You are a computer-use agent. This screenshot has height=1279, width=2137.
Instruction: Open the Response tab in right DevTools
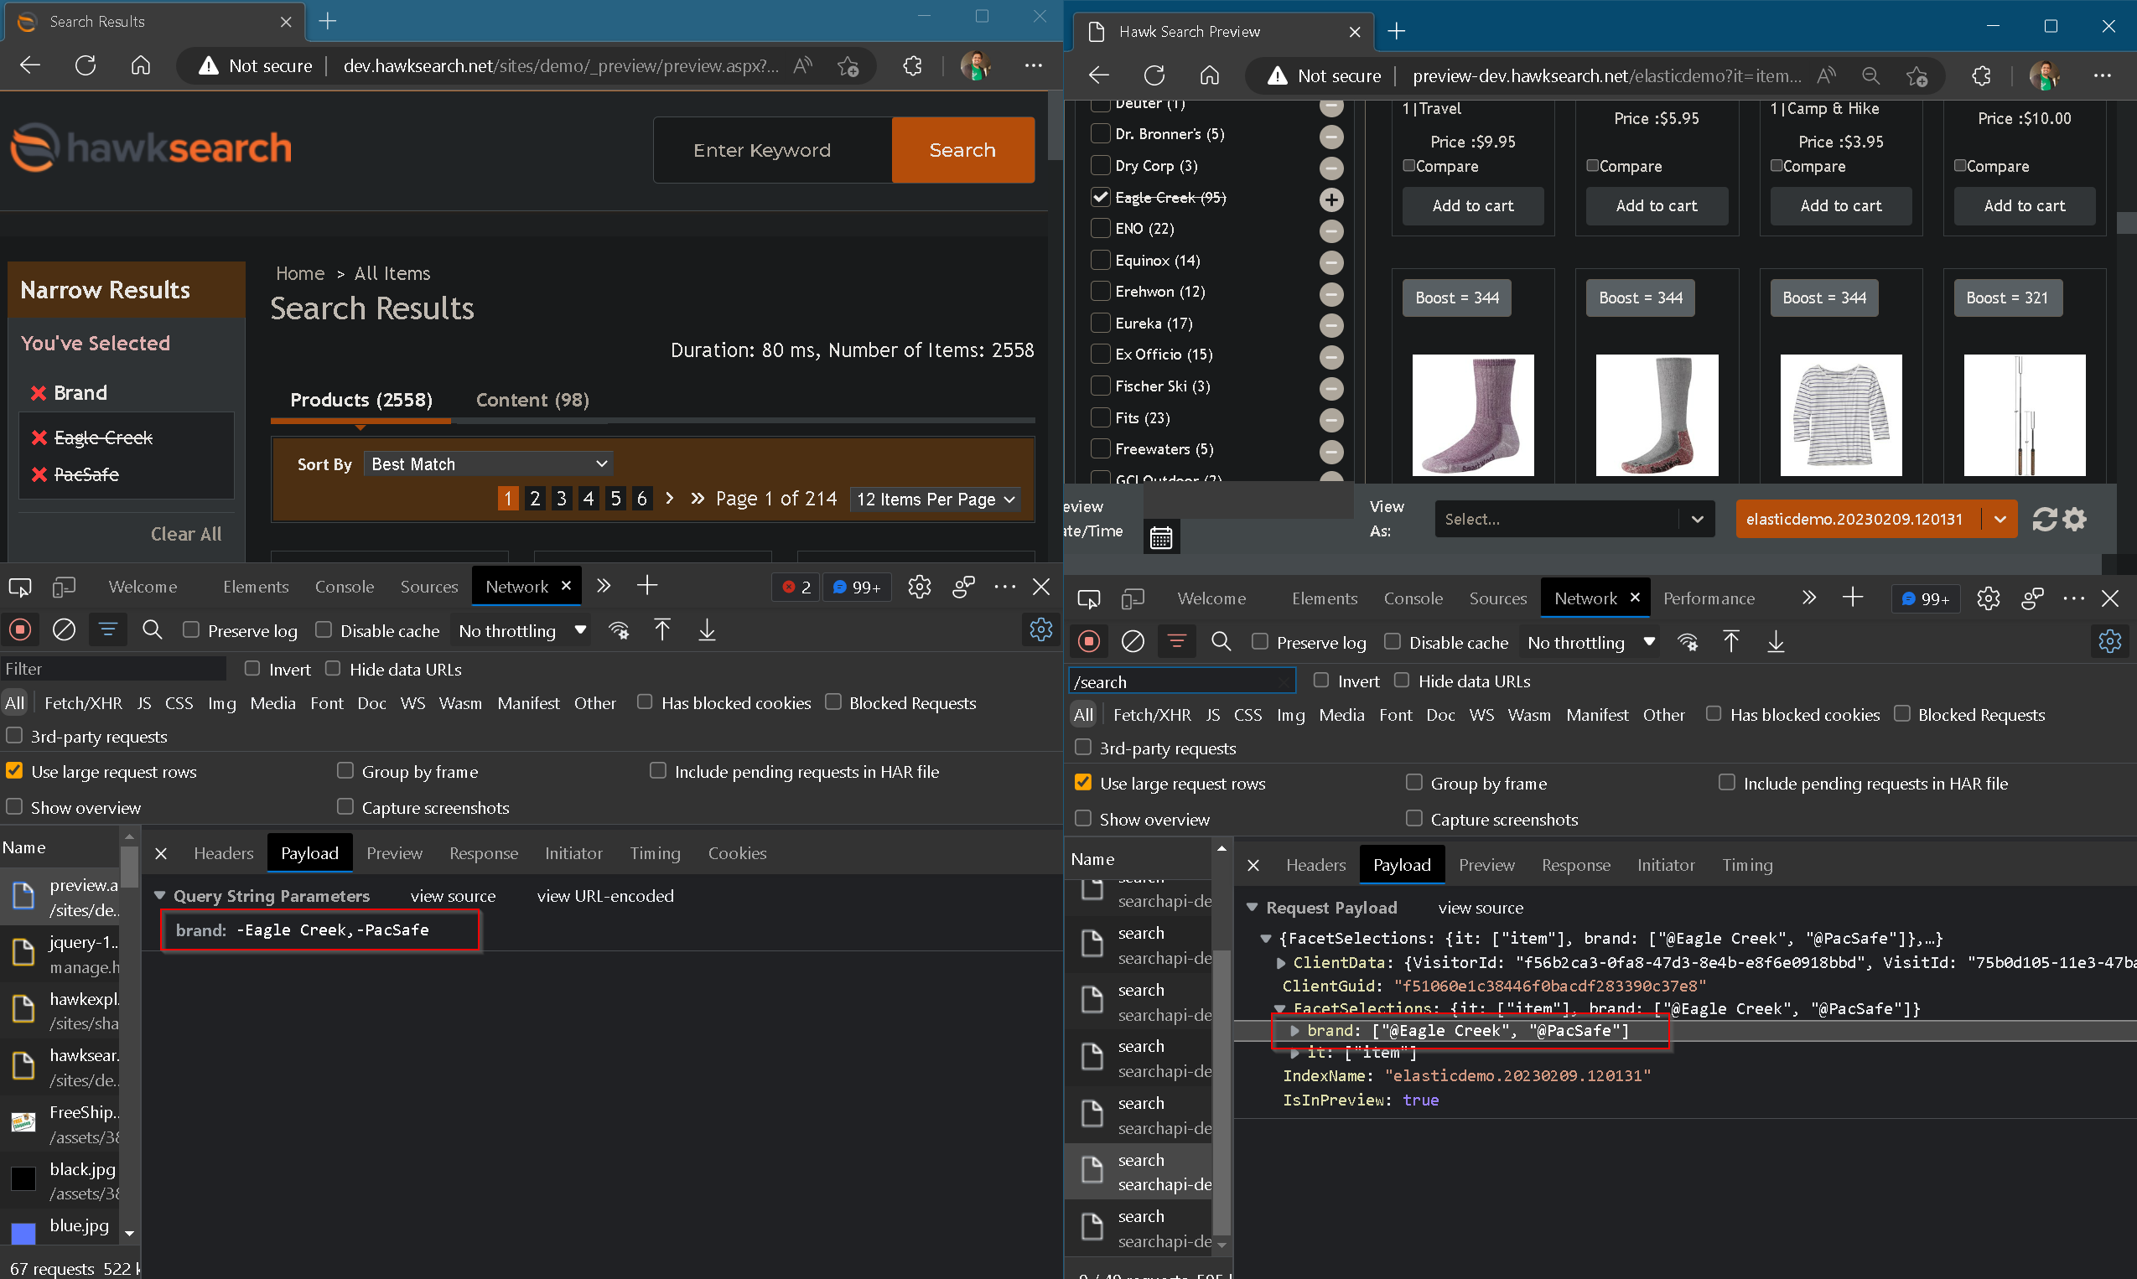pyautogui.click(x=1575, y=864)
